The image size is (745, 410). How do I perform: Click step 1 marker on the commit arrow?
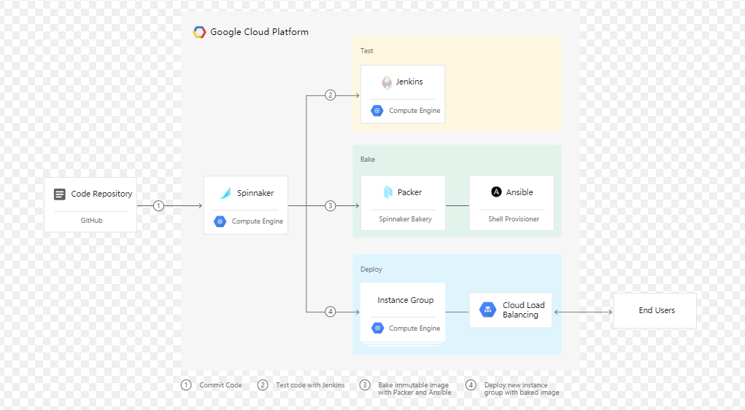[x=158, y=205]
